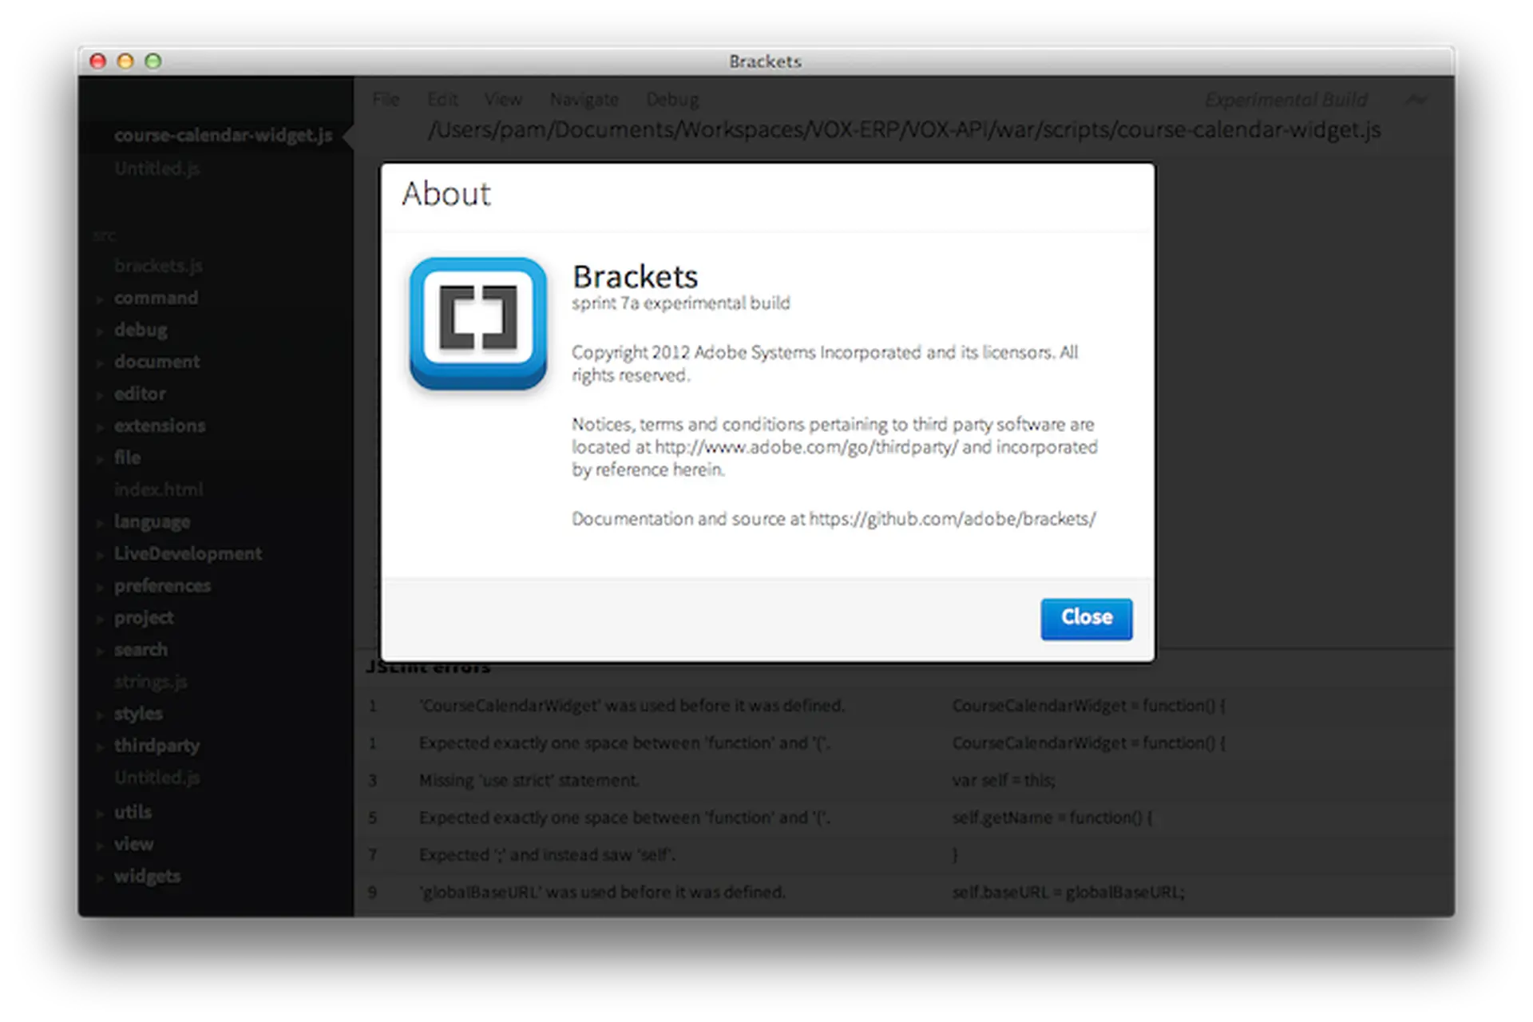
Task: Expand the thirdparty folder arrow
Action: tap(101, 747)
